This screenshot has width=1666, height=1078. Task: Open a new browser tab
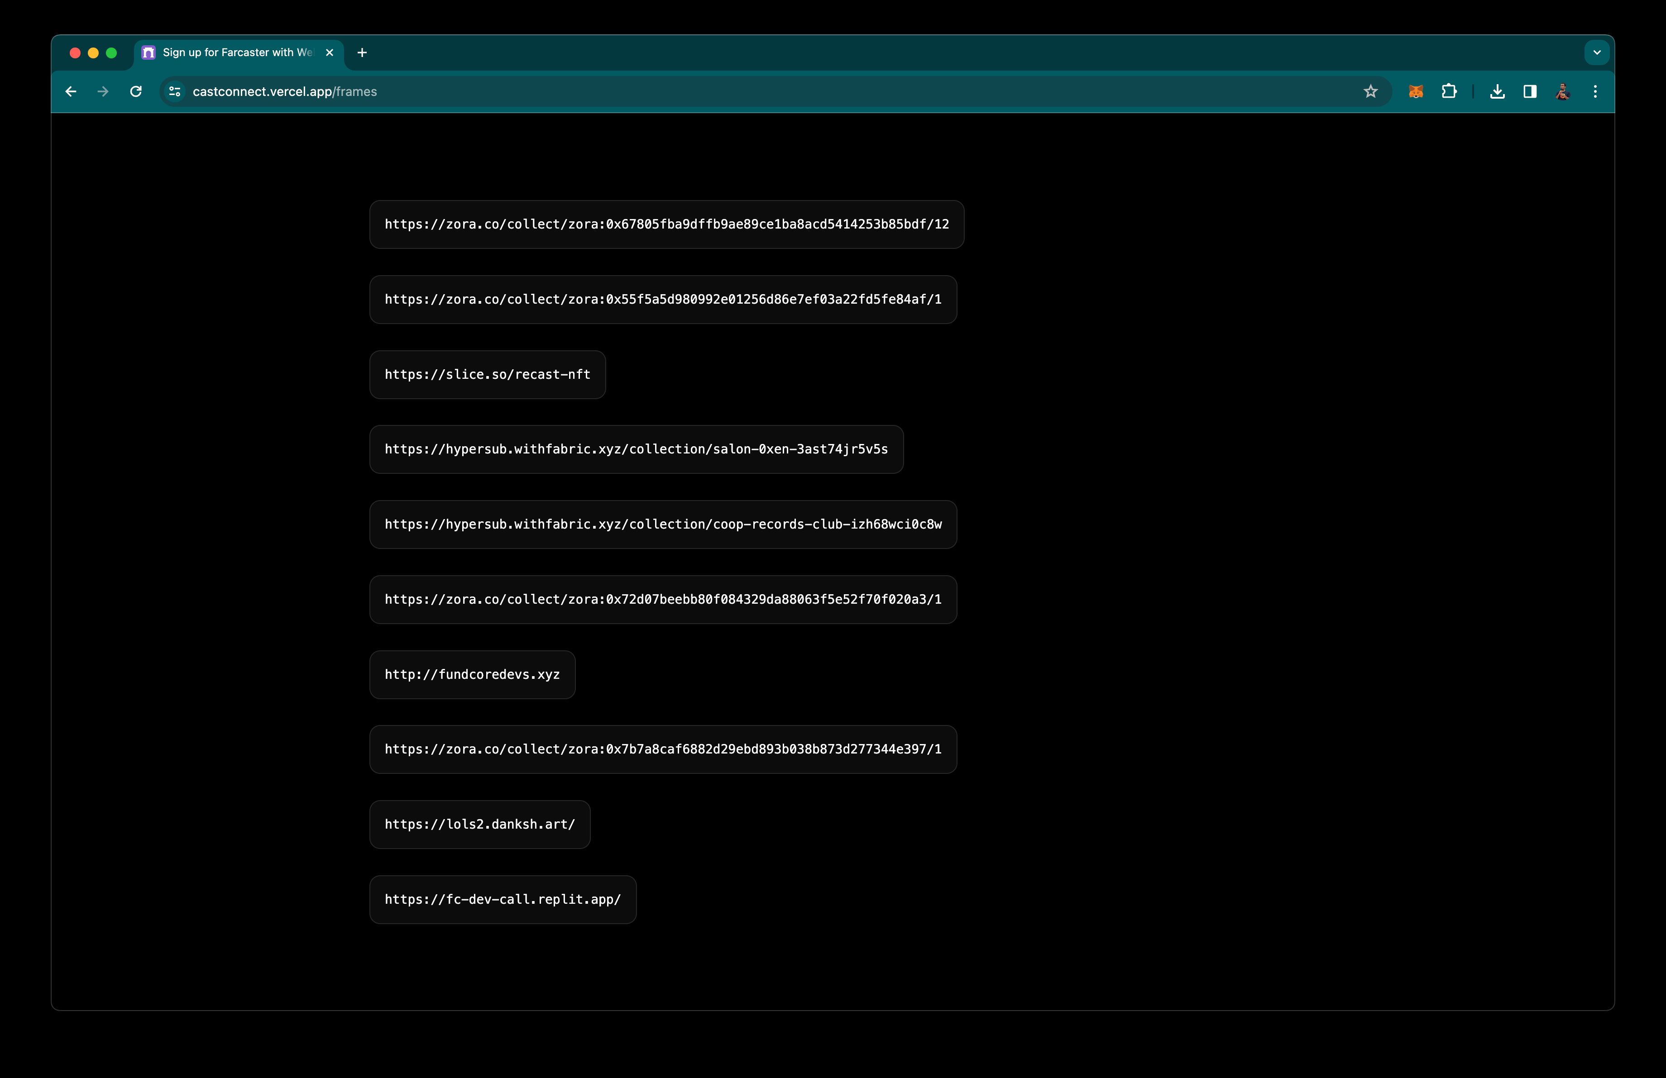click(362, 52)
